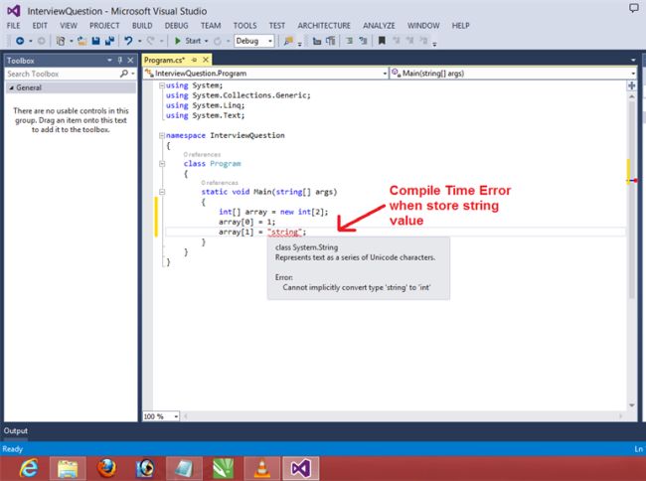Open the Output panel tab at the bottom
The image size is (646, 481).
tap(16, 431)
